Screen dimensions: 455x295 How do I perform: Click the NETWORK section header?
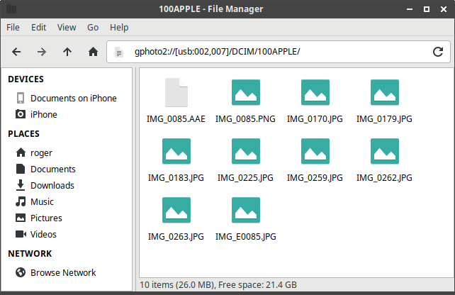click(x=30, y=253)
